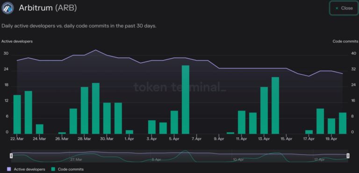Click the Code commits bar above 28. Mar

coord(85,111)
